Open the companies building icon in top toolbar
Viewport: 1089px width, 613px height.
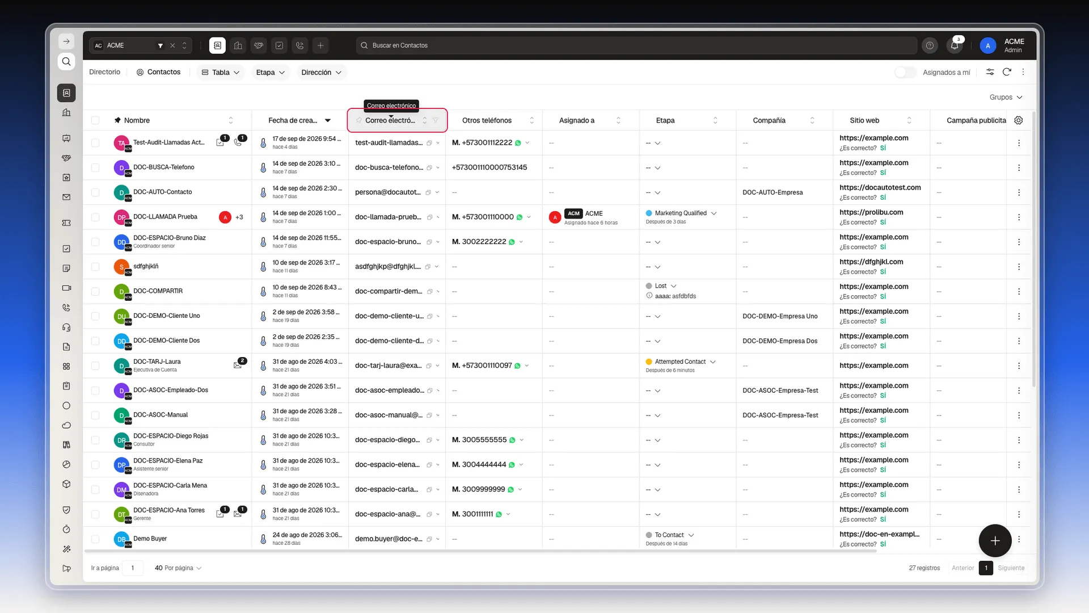pos(238,45)
